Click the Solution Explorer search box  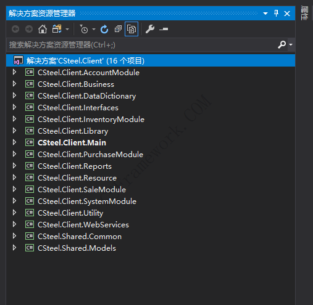pos(142,44)
